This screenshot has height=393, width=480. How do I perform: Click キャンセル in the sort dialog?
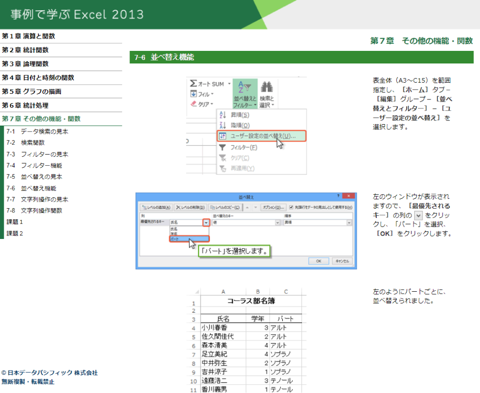[342, 261]
